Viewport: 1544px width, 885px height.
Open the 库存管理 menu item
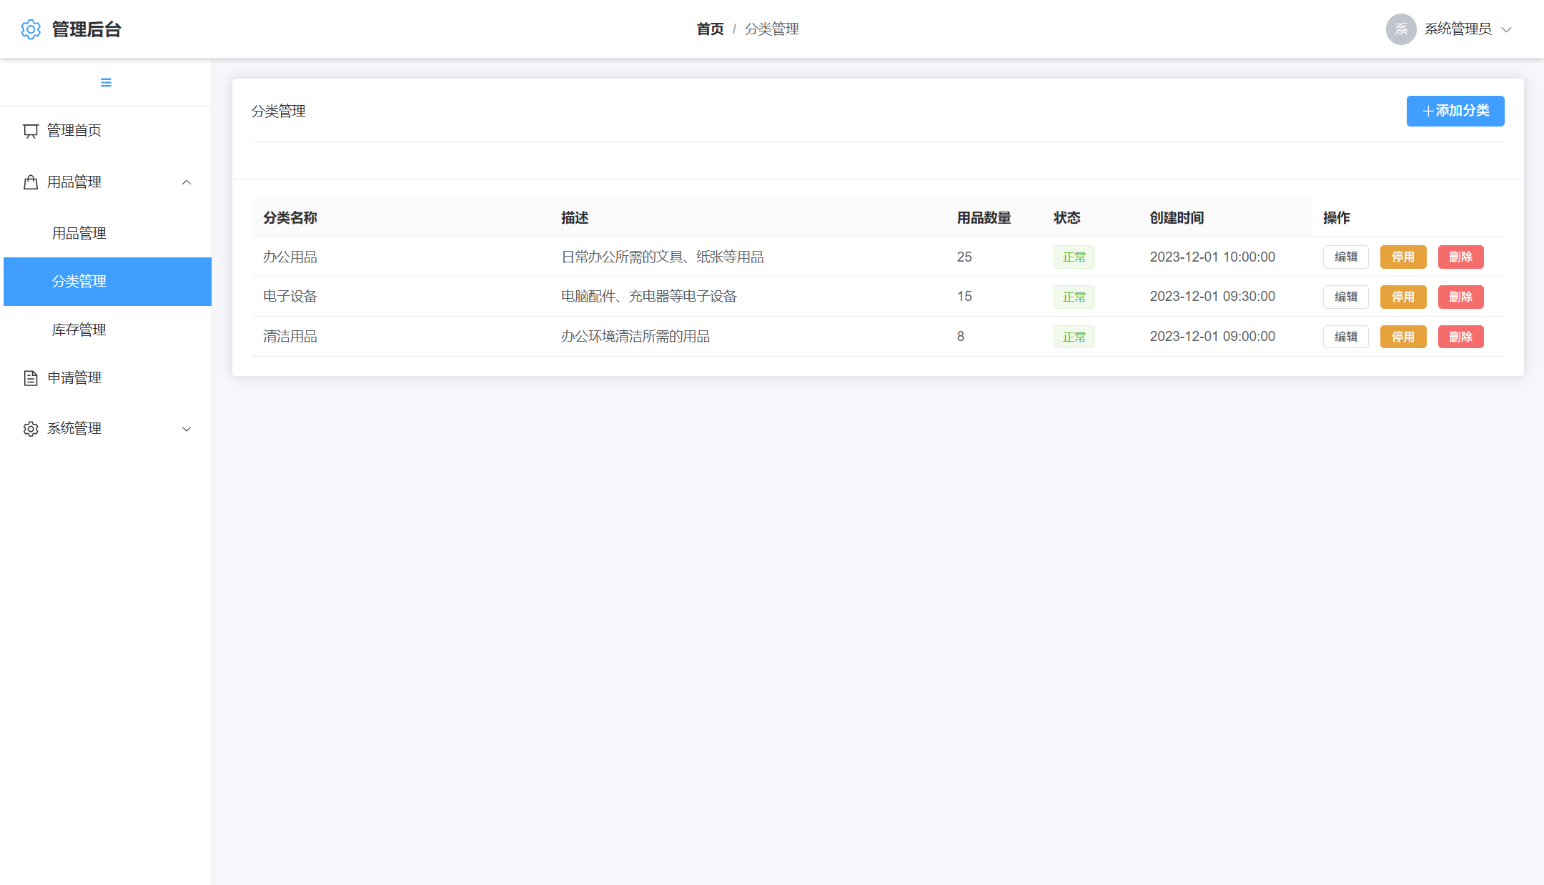pos(79,330)
